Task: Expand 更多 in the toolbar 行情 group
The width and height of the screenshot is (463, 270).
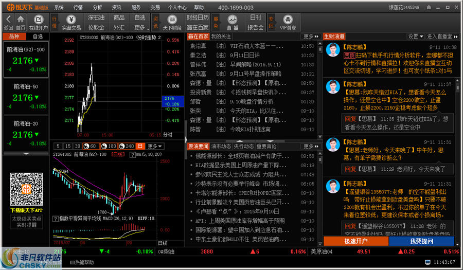Action: [x=140, y=27]
